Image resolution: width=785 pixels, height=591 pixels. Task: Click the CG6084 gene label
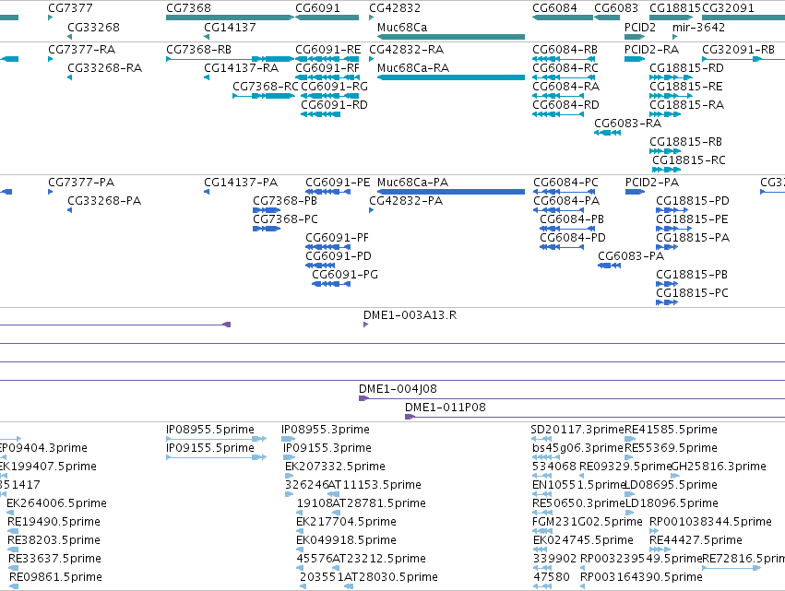(554, 8)
